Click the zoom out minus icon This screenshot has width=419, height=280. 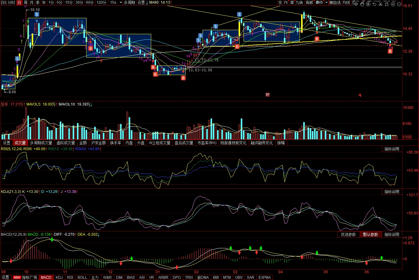pos(399,4)
